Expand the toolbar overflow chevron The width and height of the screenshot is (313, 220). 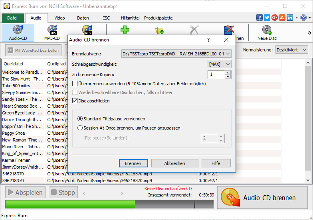coord(309,33)
